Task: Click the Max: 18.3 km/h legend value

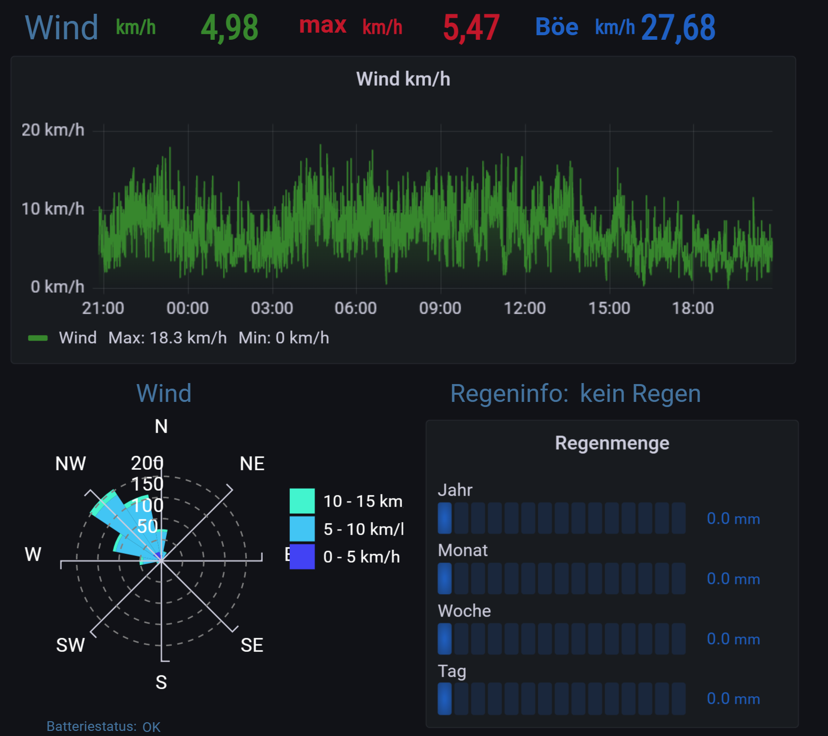Action: coord(167,338)
